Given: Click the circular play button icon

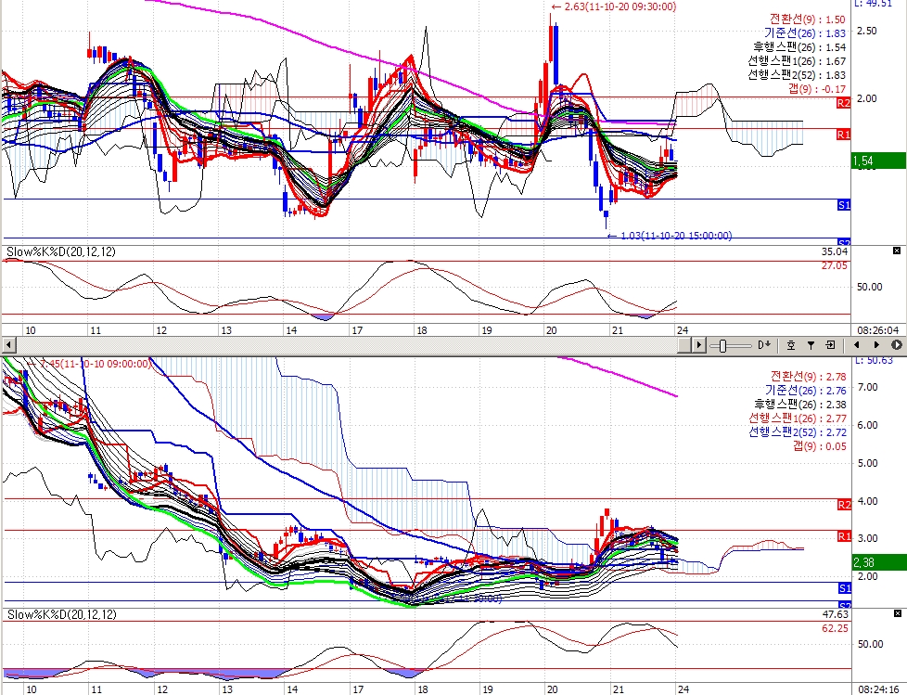Looking at the screenshot, I should coord(897,345).
